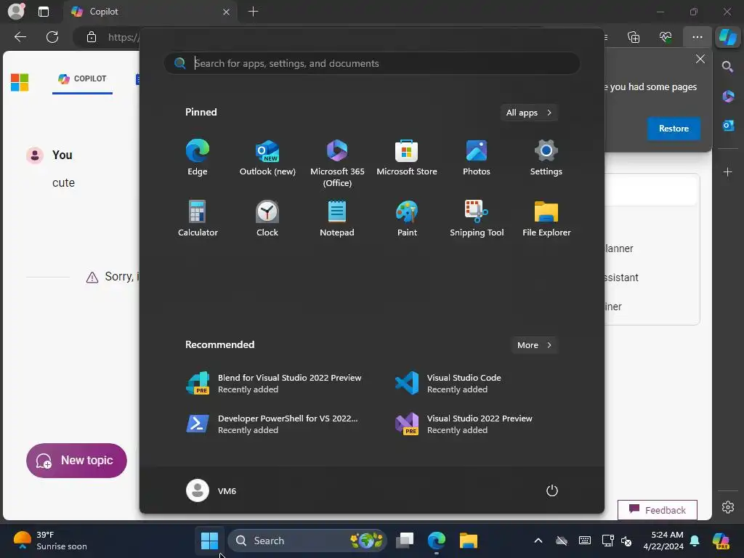Open Task View on the taskbar
Viewport: 744px width, 558px height.
[x=405, y=541]
